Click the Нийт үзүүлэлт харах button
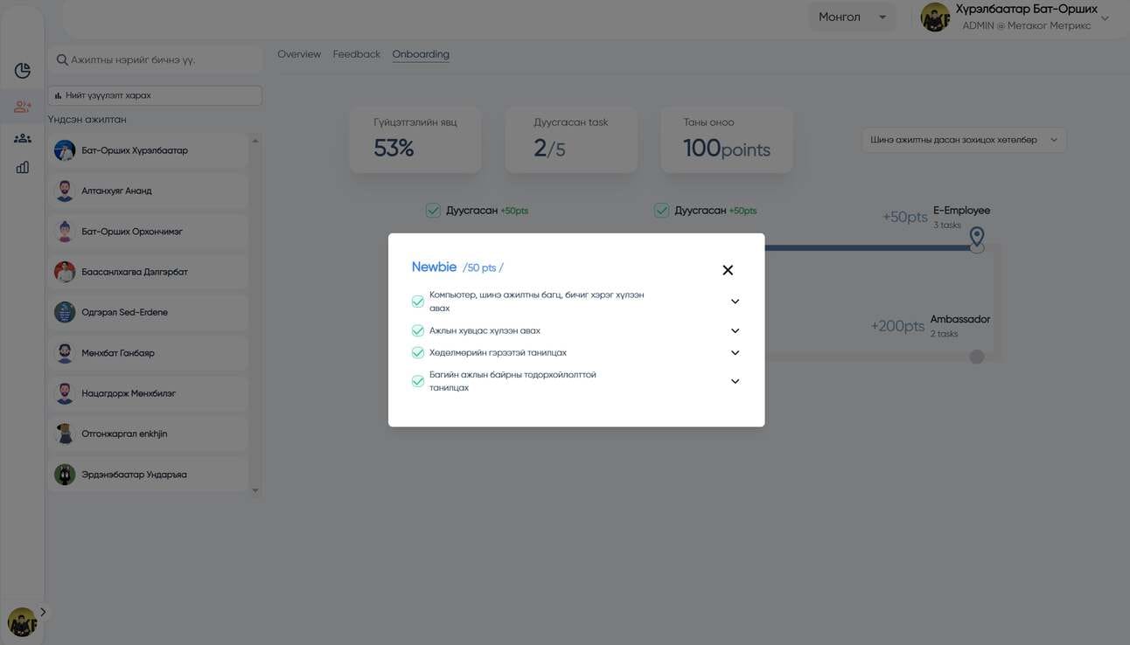This screenshot has width=1130, height=645. pyautogui.click(x=155, y=95)
